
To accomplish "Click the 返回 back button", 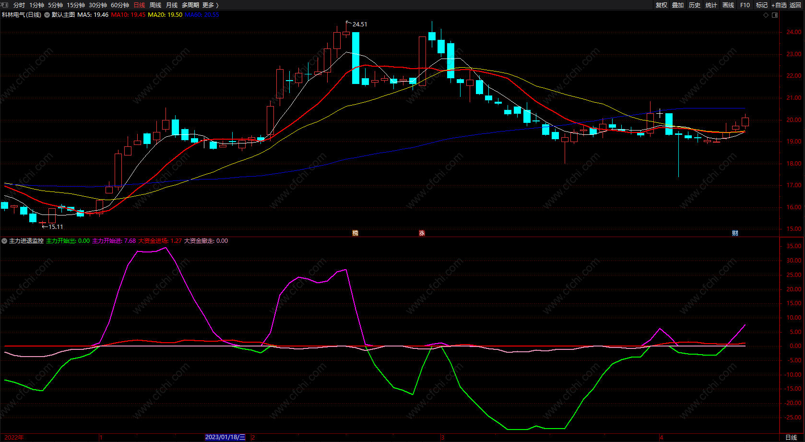I will [795, 5].
